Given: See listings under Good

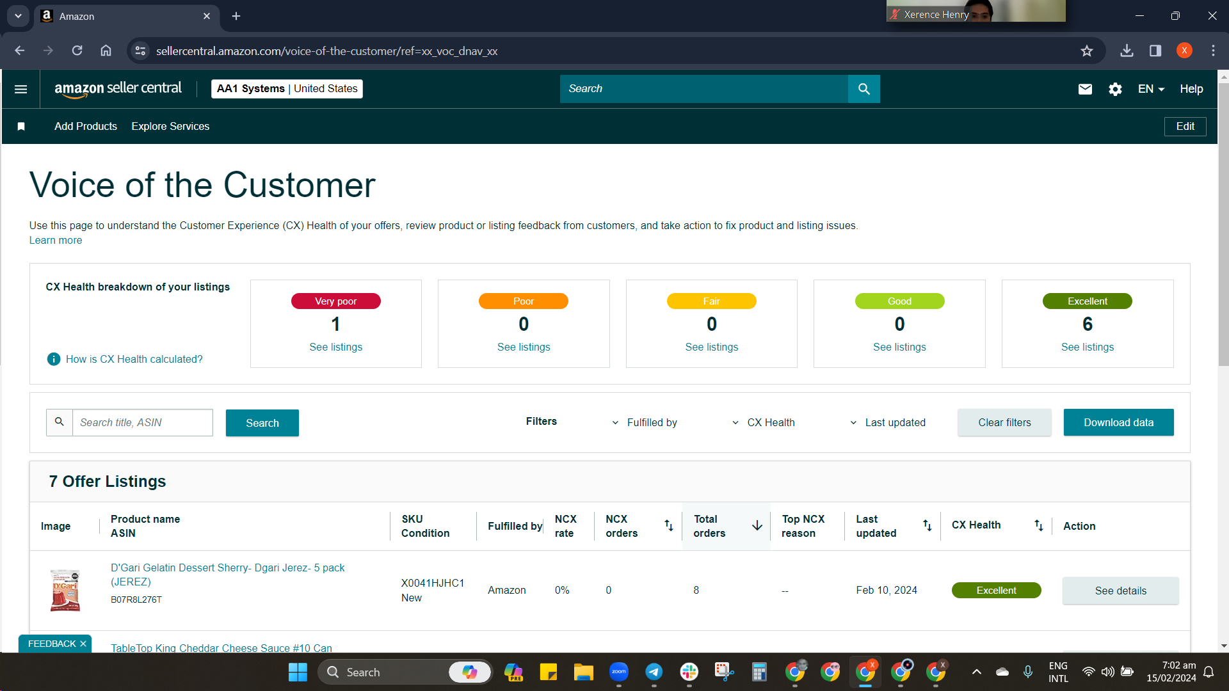Looking at the screenshot, I should pos(899,347).
